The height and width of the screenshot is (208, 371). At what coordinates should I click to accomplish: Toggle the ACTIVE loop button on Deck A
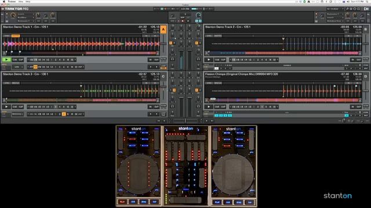coord(163,59)
